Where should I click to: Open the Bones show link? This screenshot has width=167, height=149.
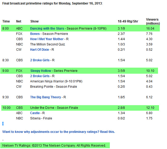tap(35, 34)
